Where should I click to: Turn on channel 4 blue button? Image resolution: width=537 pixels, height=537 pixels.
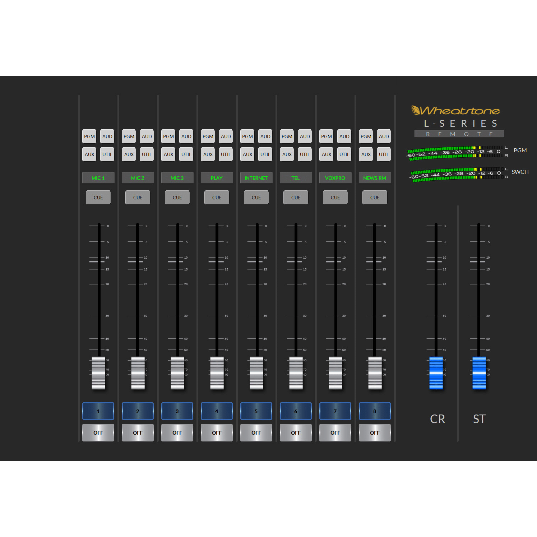pos(217,411)
